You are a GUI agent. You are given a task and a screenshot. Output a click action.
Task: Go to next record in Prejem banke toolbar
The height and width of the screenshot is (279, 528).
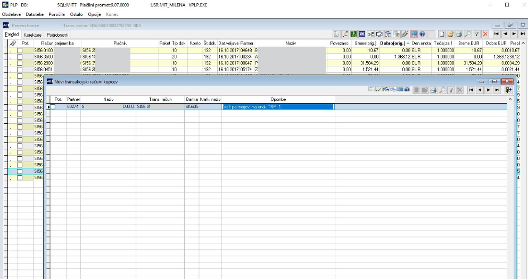pyautogui.click(x=514, y=34)
